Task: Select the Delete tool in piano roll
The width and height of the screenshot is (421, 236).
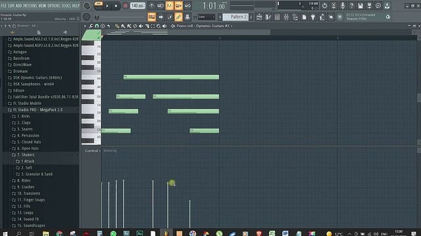Action: [x=135, y=26]
